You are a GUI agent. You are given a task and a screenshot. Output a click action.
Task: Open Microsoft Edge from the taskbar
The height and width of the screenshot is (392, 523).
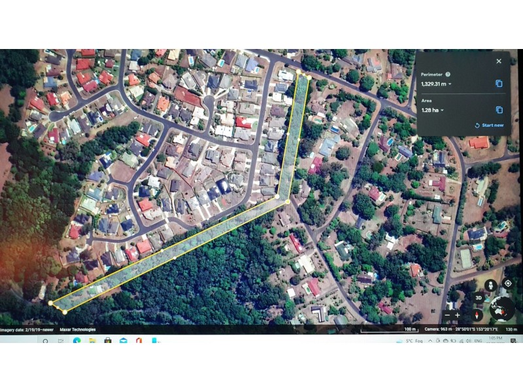(76, 340)
